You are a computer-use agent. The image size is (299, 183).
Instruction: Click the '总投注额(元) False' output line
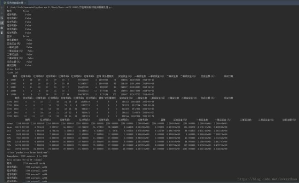click(20, 62)
